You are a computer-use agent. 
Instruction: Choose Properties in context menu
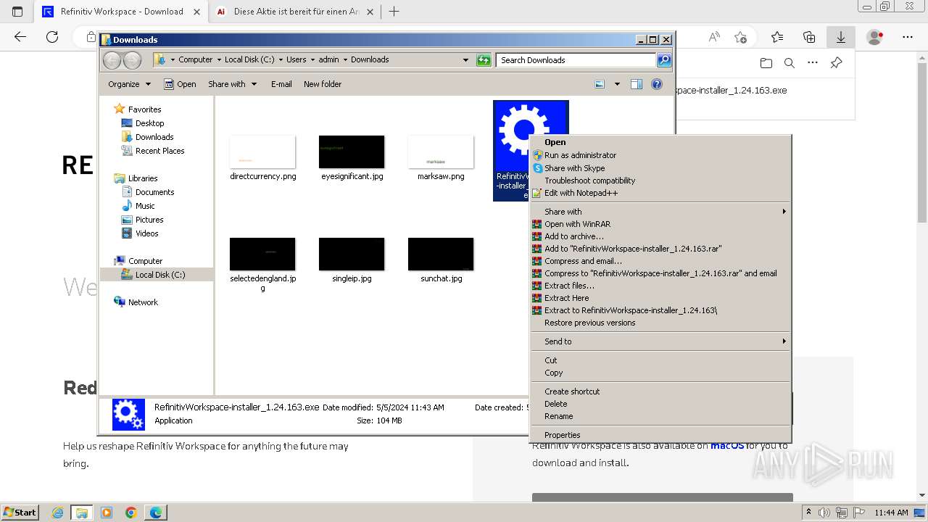click(x=660, y=435)
